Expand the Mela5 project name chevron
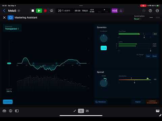 click(x=19, y=11)
